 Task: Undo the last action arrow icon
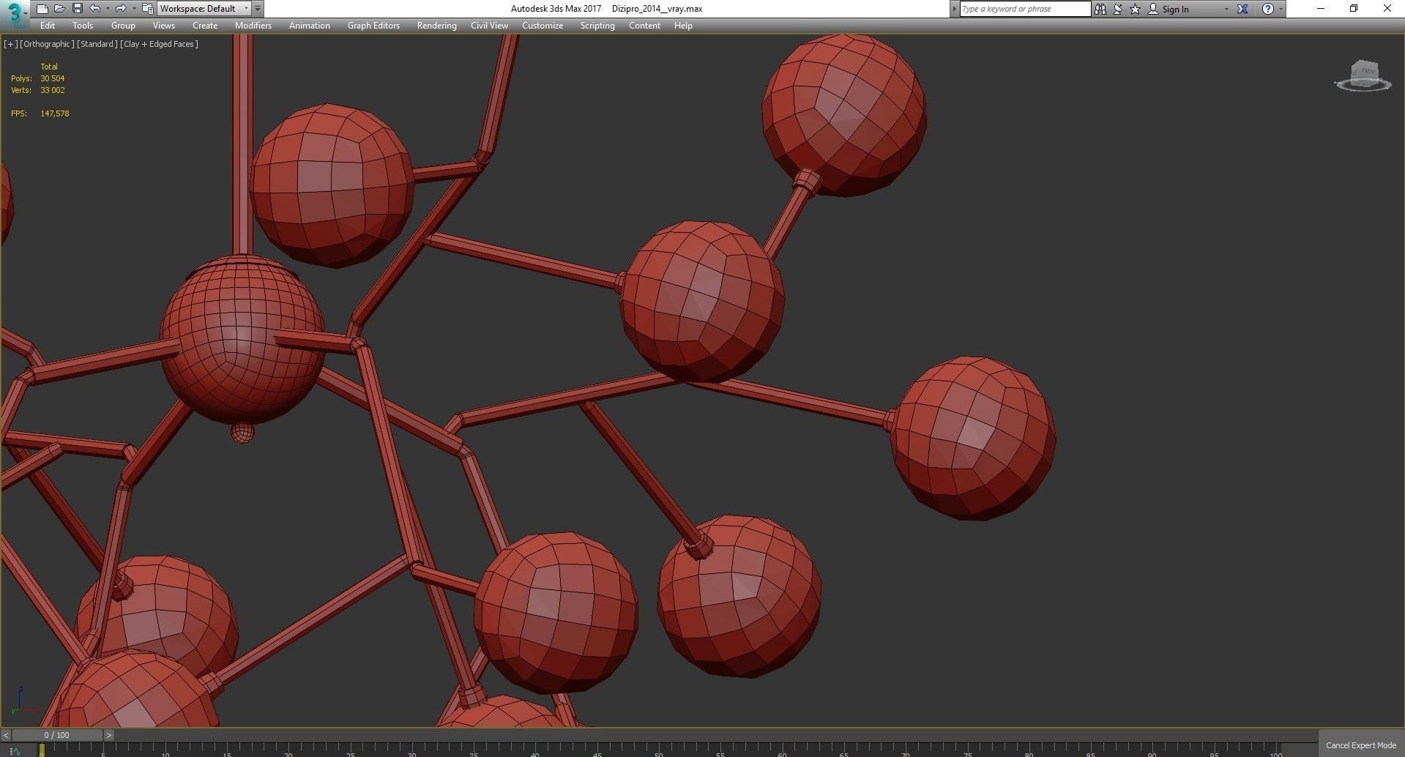[x=95, y=9]
